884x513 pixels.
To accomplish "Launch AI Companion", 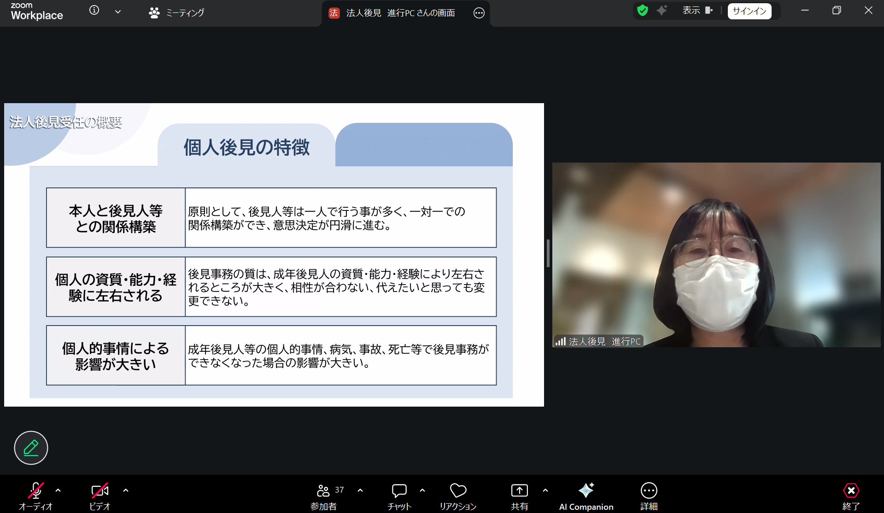I will tap(586, 491).
